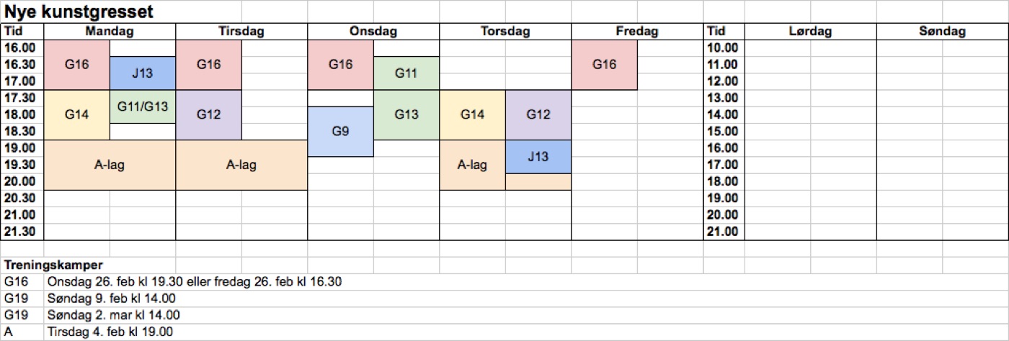Select the blue G9 block on Wednesday
The height and width of the screenshot is (341, 1009).
pyautogui.click(x=340, y=132)
